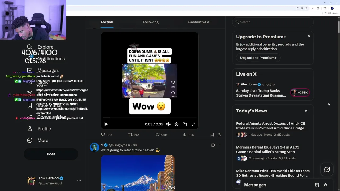Image resolution: width=340 pixels, height=191 pixels.
Task: Switch to the Following tab
Action: (151, 22)
